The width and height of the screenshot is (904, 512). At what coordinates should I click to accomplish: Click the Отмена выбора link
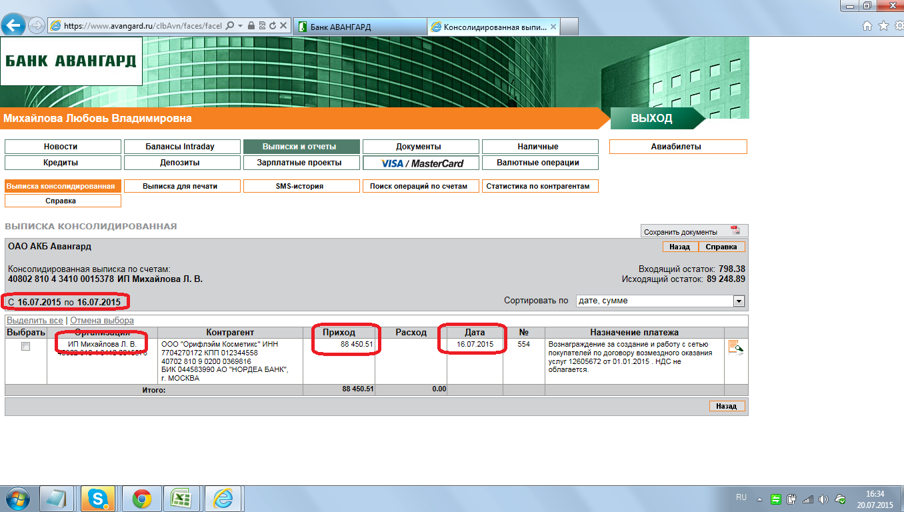102,321
